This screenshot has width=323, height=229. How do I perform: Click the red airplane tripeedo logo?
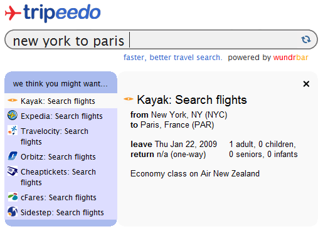tap(13, 13)
